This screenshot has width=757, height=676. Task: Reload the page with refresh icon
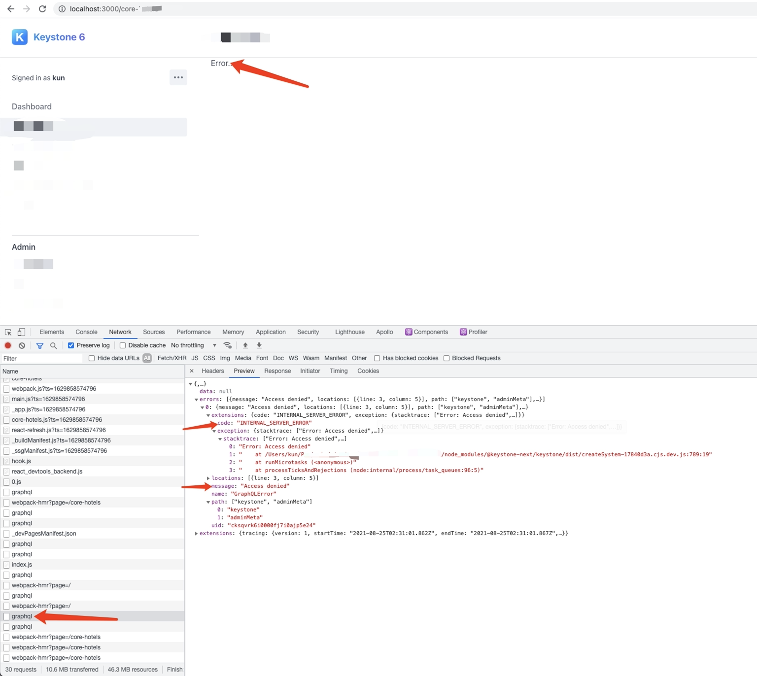(42, 9)
